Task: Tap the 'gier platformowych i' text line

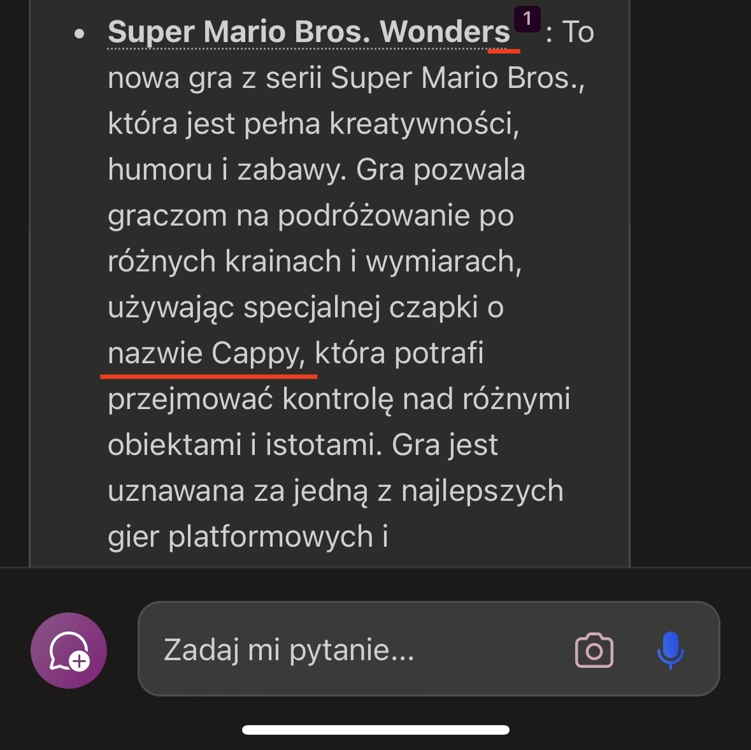Action: (x=248, y=537)
